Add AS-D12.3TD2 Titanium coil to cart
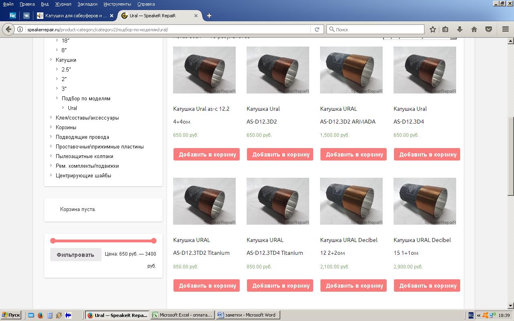 206,286
